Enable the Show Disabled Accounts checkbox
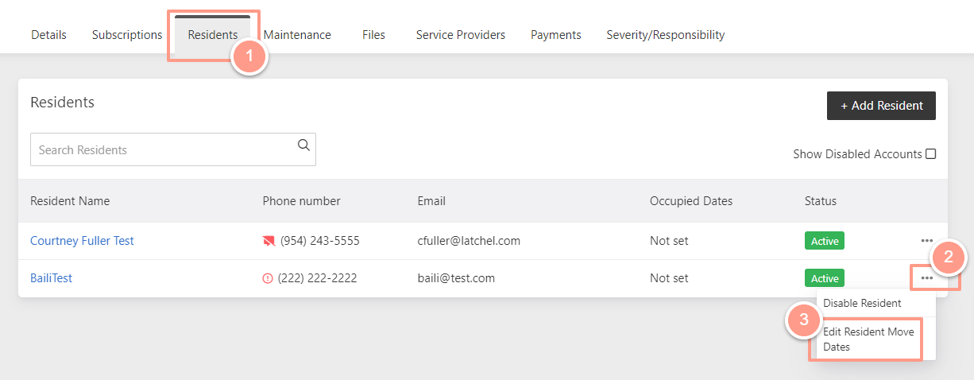 931,154
